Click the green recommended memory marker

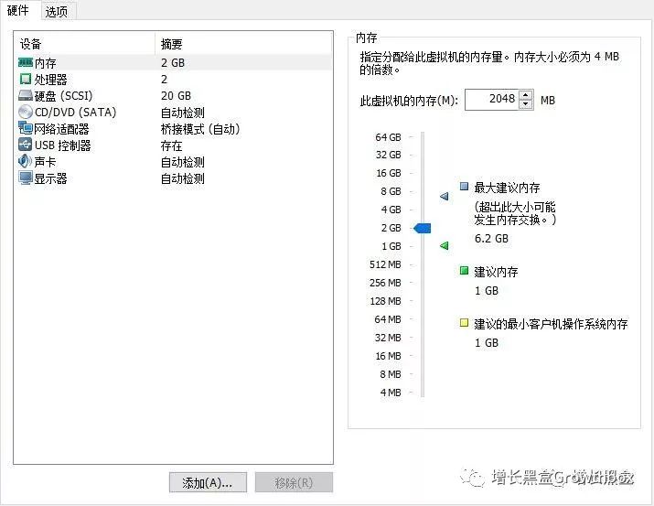pos(445,245)
